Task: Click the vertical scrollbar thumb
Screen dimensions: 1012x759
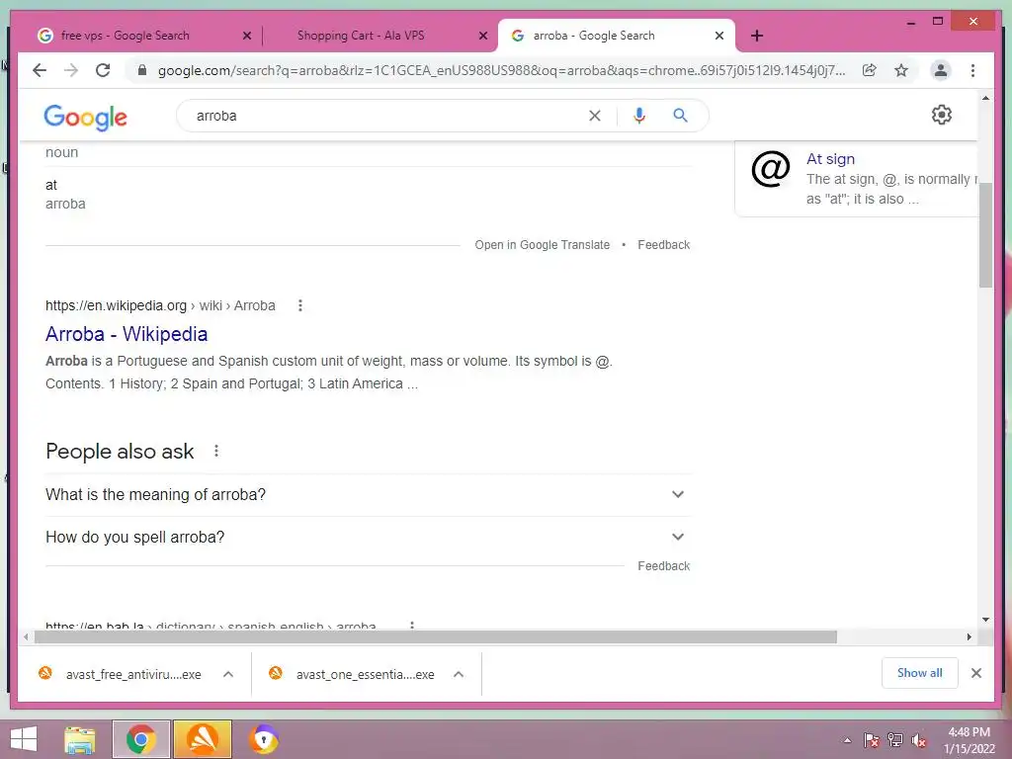Action: (x=985, y=235)
